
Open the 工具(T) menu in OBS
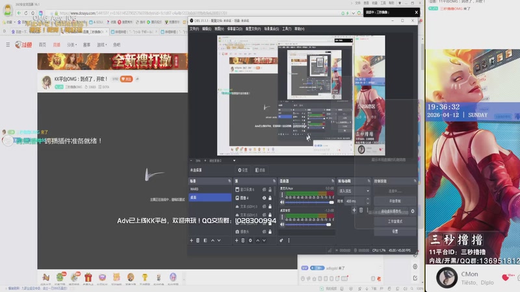[x=287, y=29]
